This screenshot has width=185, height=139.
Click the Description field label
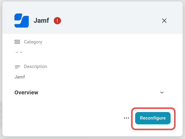pos(35,67)
